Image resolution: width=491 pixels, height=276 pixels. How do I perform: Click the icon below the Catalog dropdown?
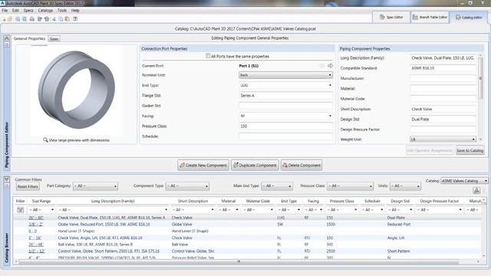click(476, 190)
